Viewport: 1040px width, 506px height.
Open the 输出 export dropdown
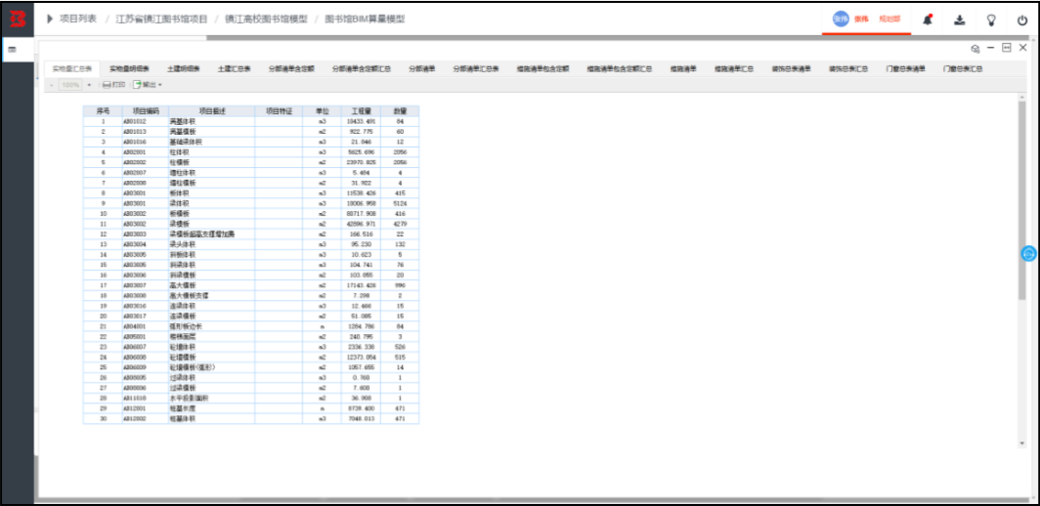coord(148,85)
